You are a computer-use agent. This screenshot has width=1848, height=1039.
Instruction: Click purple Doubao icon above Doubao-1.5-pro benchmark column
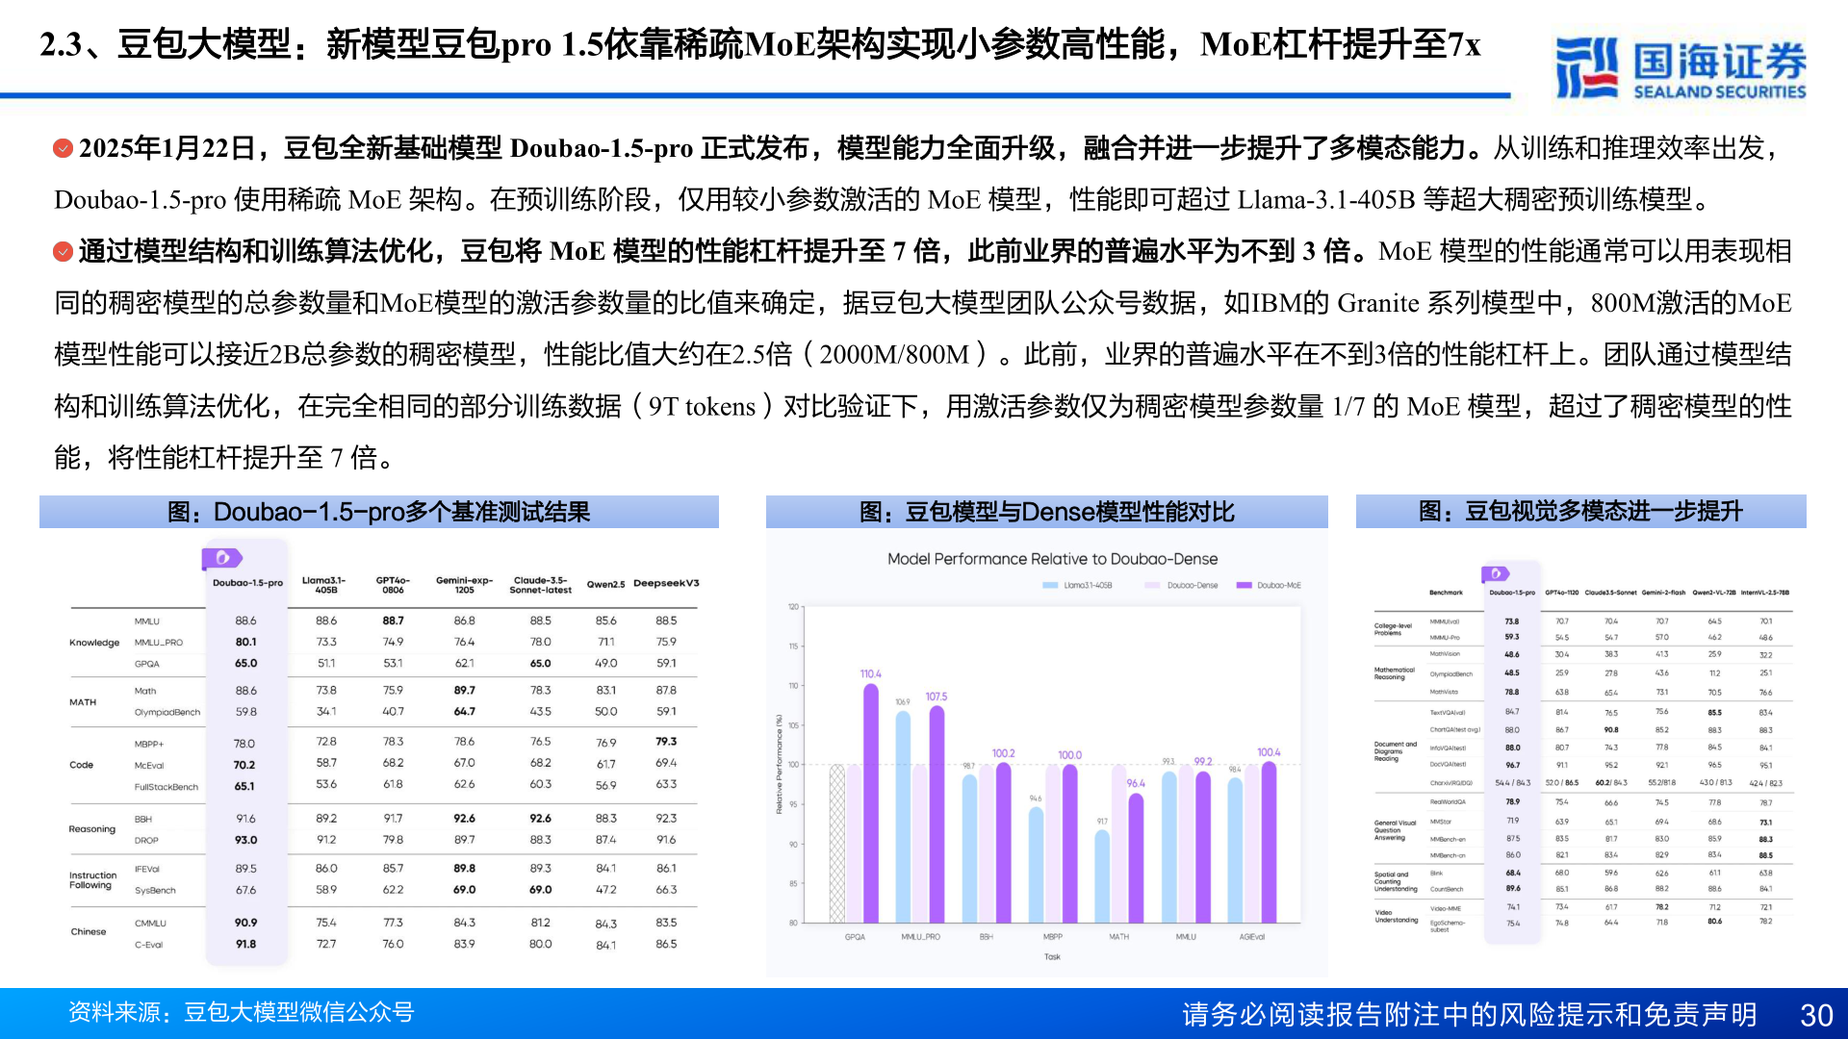point(221,558)
